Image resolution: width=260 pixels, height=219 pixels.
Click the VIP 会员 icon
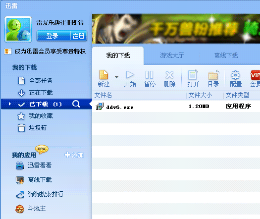[256, 75]
